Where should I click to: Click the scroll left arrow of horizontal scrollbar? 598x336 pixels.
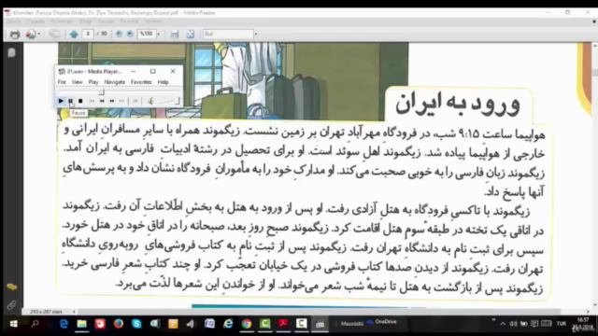pos(74,312)
